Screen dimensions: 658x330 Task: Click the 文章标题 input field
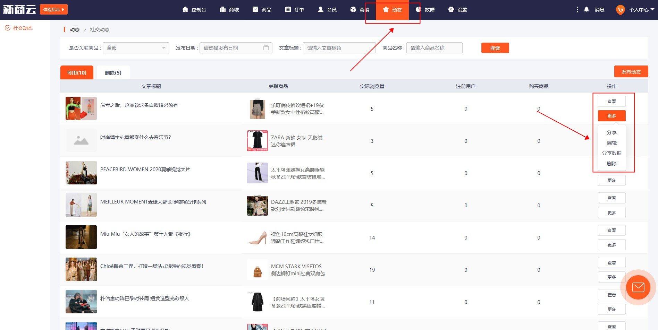pos(339,48)
